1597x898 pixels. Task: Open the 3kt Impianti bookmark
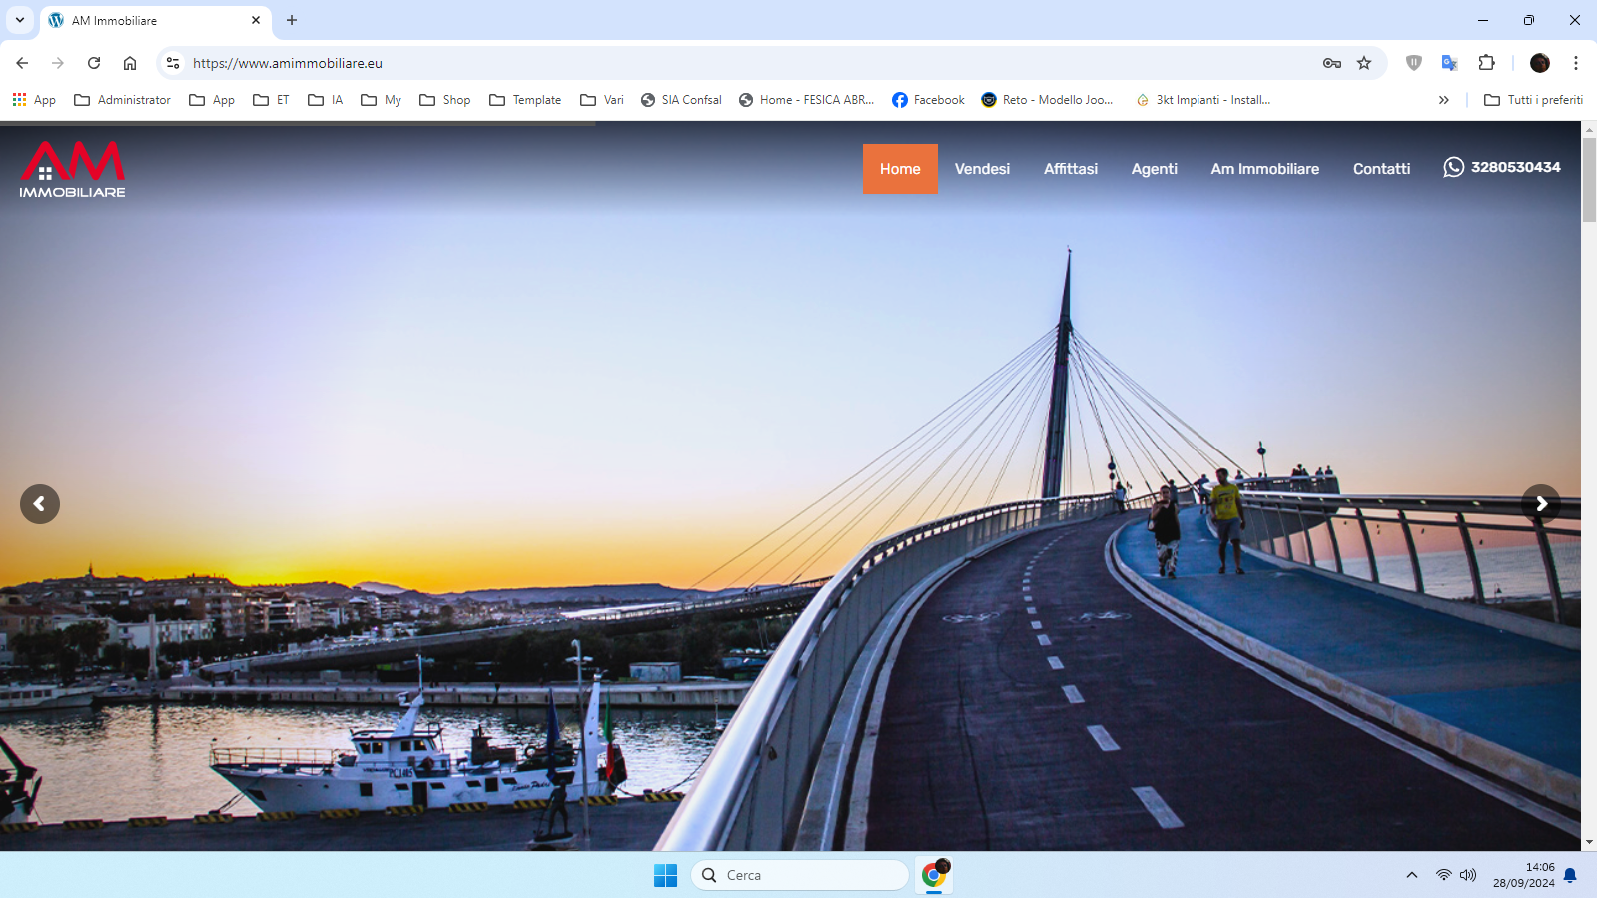(x=1203, y=100)
